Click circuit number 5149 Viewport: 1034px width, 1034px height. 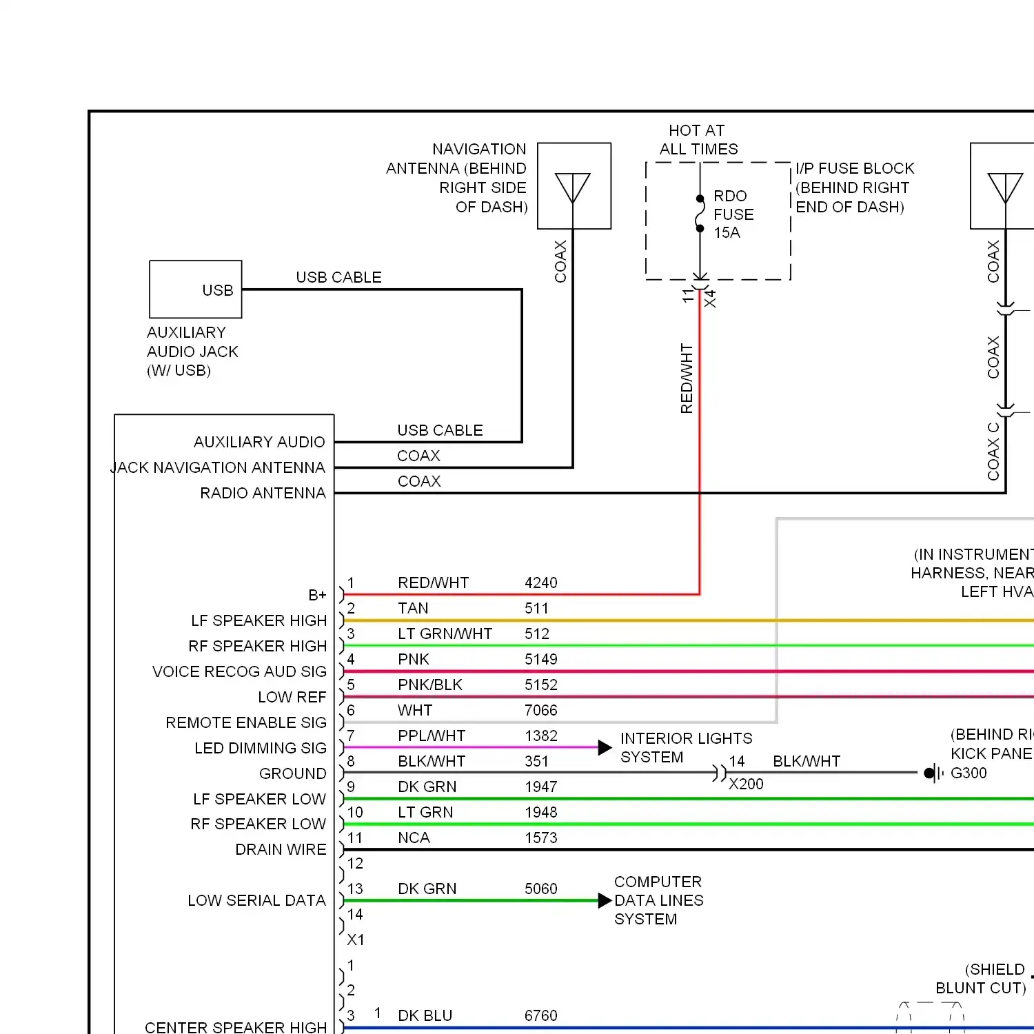[540, 659]
